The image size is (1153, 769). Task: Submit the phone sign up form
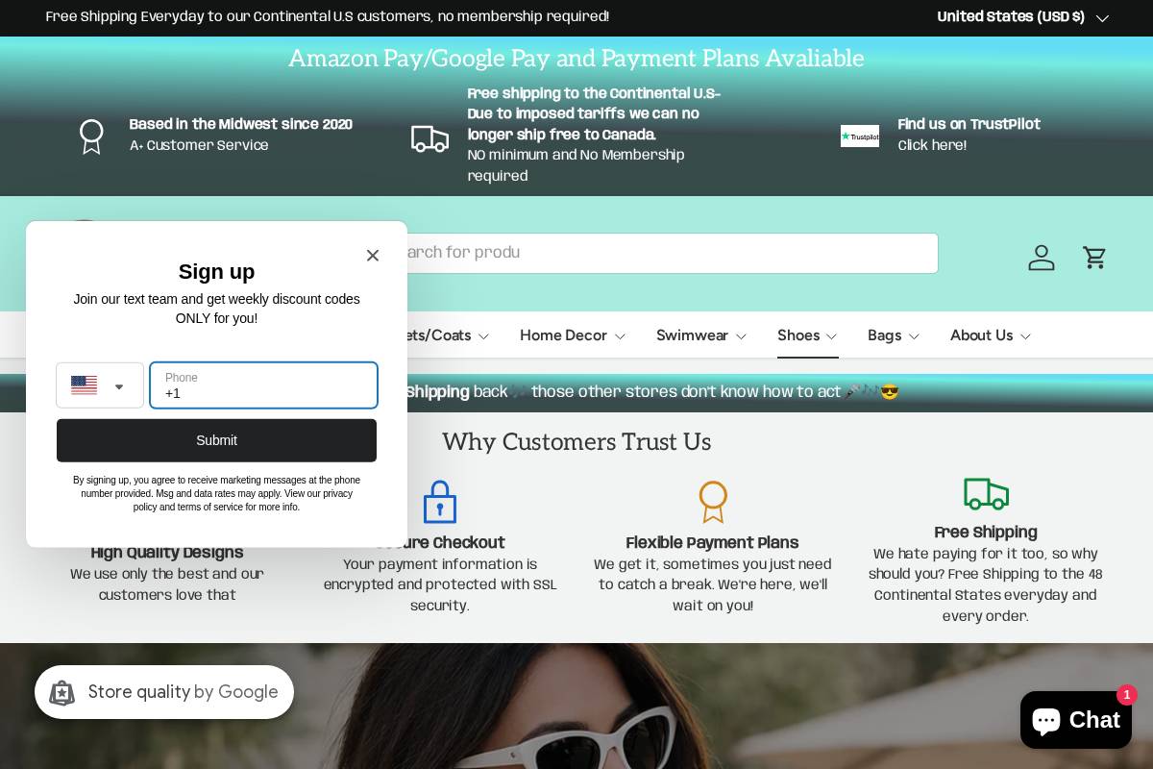(216, 440)
